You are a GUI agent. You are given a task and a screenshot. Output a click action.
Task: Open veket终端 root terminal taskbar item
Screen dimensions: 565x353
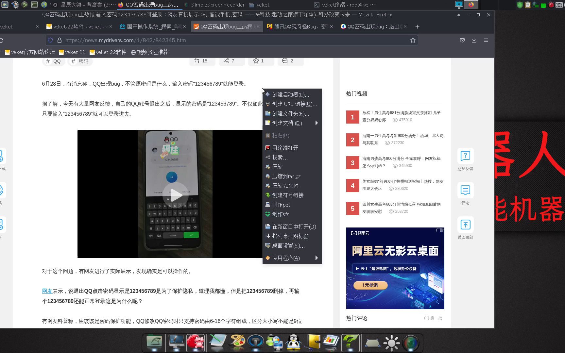point(345,5)
